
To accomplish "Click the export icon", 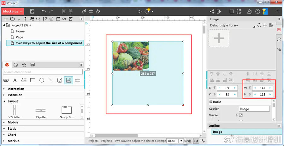I will point(219,11).
